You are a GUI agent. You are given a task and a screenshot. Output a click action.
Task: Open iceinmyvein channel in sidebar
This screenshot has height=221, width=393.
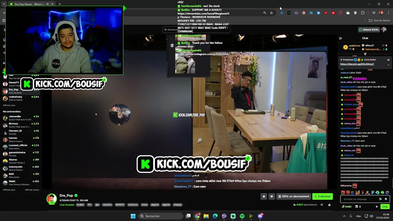point(21,168)
